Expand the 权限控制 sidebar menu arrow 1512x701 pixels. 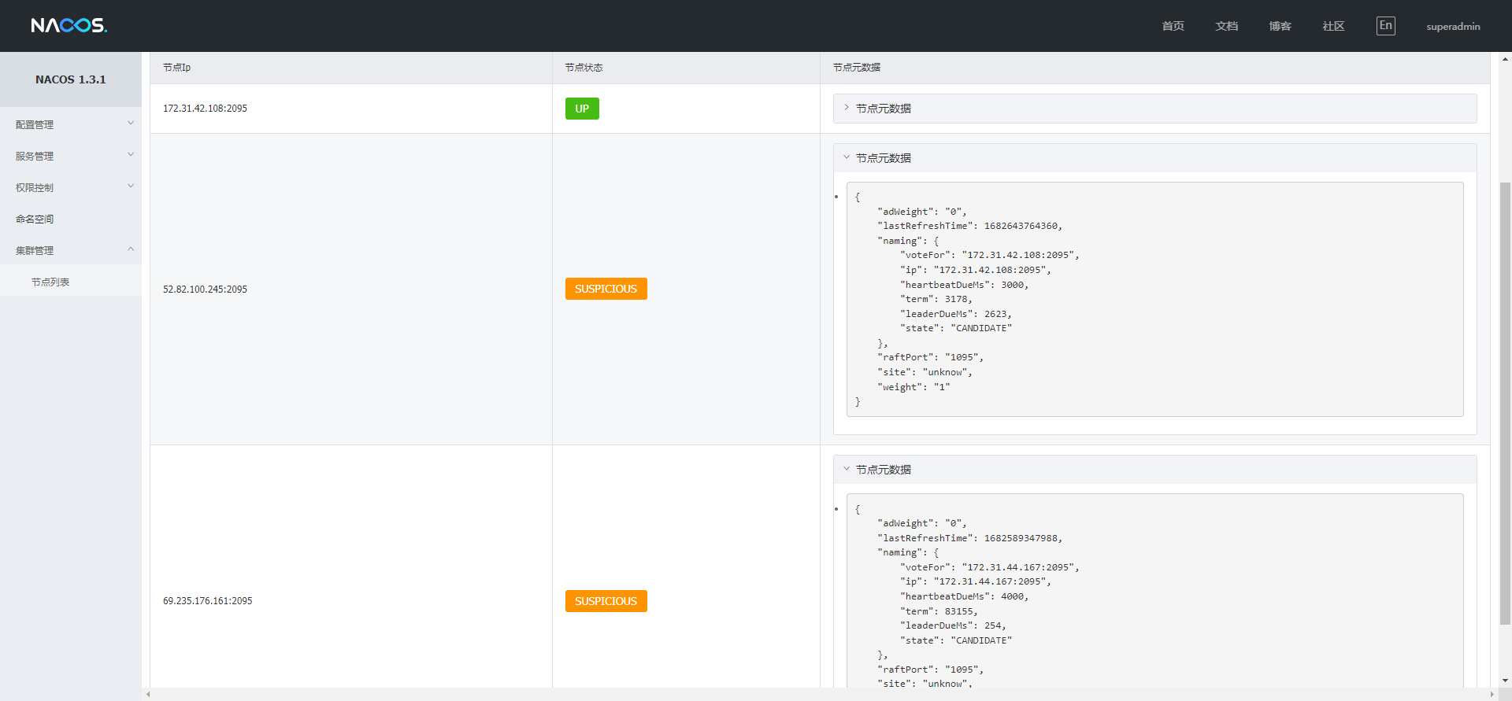(131, 186)
